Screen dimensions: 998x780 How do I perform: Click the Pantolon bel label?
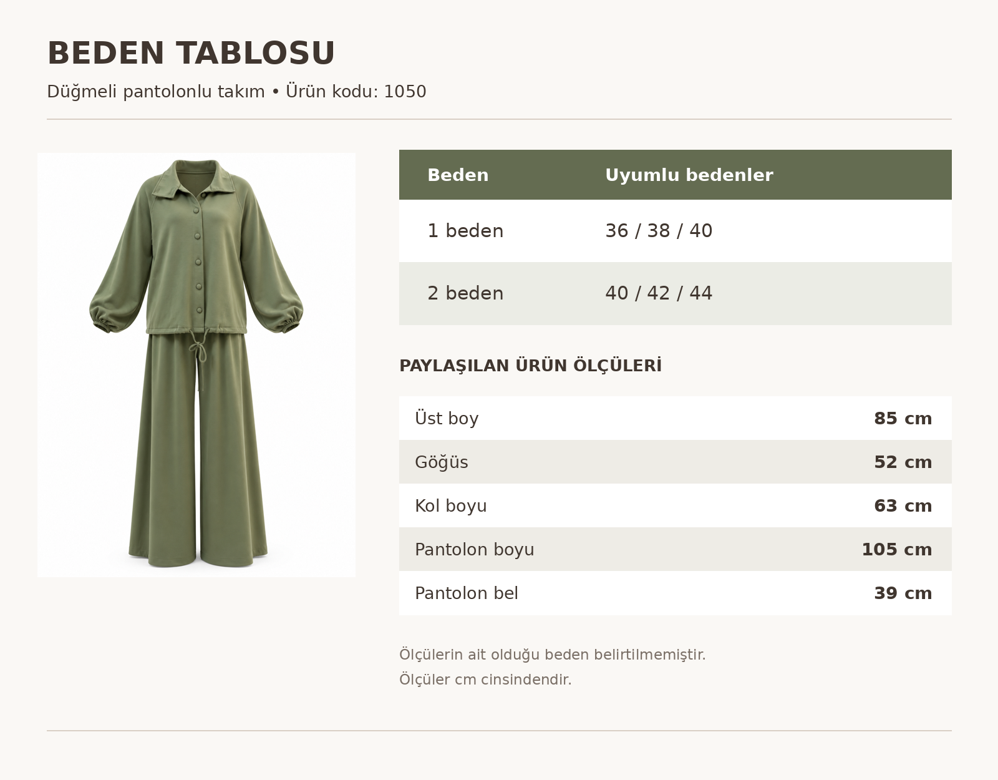pyautogui.click(x=467, y=593)
